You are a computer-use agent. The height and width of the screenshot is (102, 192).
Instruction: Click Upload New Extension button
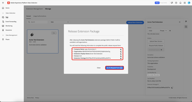(x=135, y=23)
